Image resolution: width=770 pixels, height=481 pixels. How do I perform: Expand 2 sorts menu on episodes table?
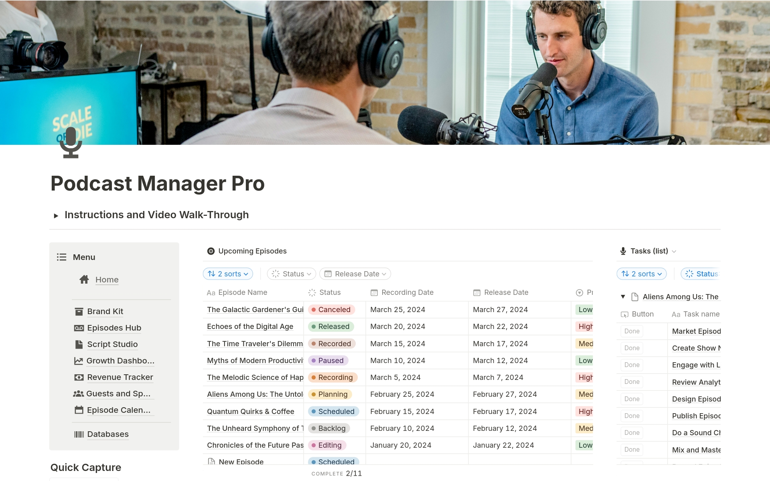[227, 273]
